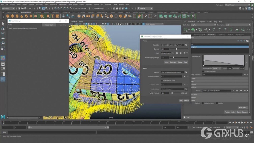Click Reset Tool in Tool Settings

(x=49, y=25)
